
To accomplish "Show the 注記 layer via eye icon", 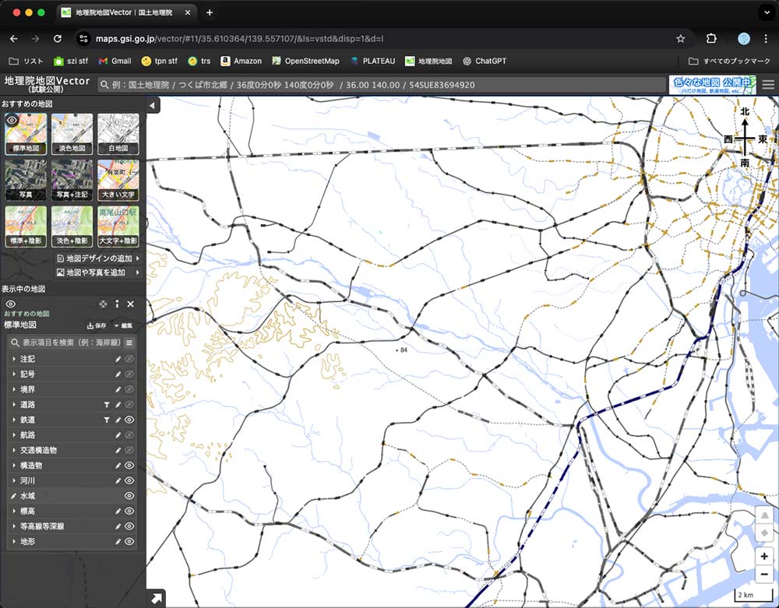I will pyautogui.click(x=130, y=359).
